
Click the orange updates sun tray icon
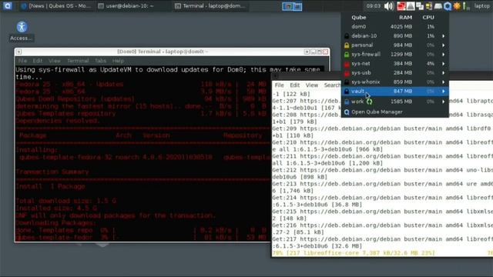457,6
